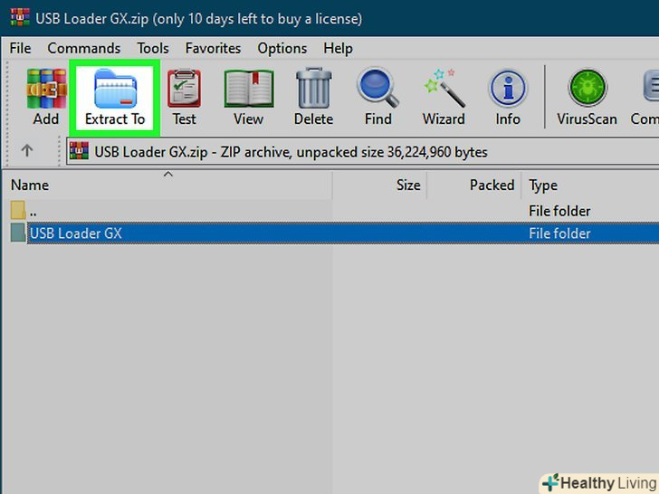Click the parent folder '..' icon
The image size is (659, 494).
18,210
